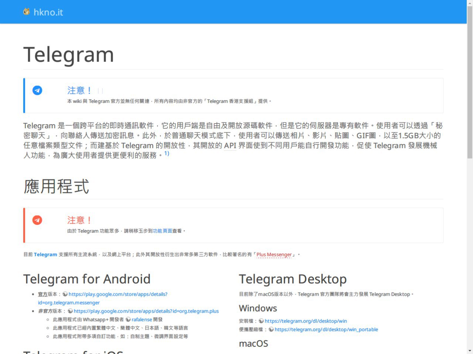Click globe icon beside org.telegram.plus link
Screen dimensions: 473x354
pos(70,311)
